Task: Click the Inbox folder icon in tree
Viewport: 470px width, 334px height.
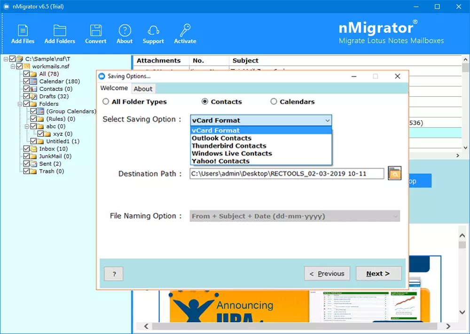Action: pyautogui.click(x=33, y=148)
